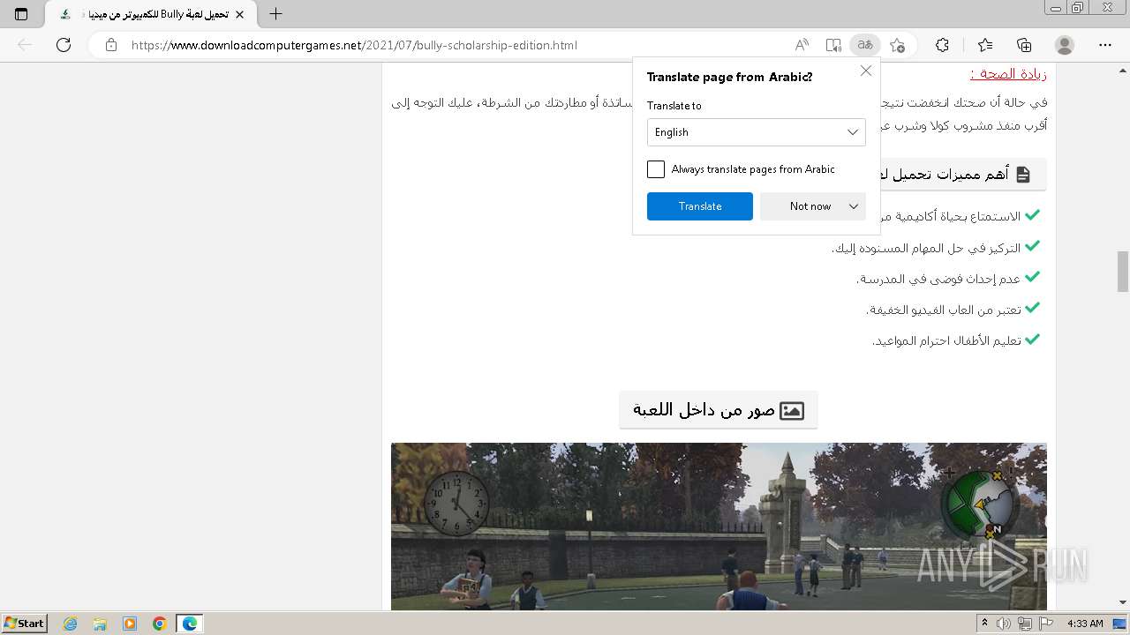This screenshot has height=635, width=1130.
Task: Click the image icon in the screenshots heading
Action: [x=792, y=410]
